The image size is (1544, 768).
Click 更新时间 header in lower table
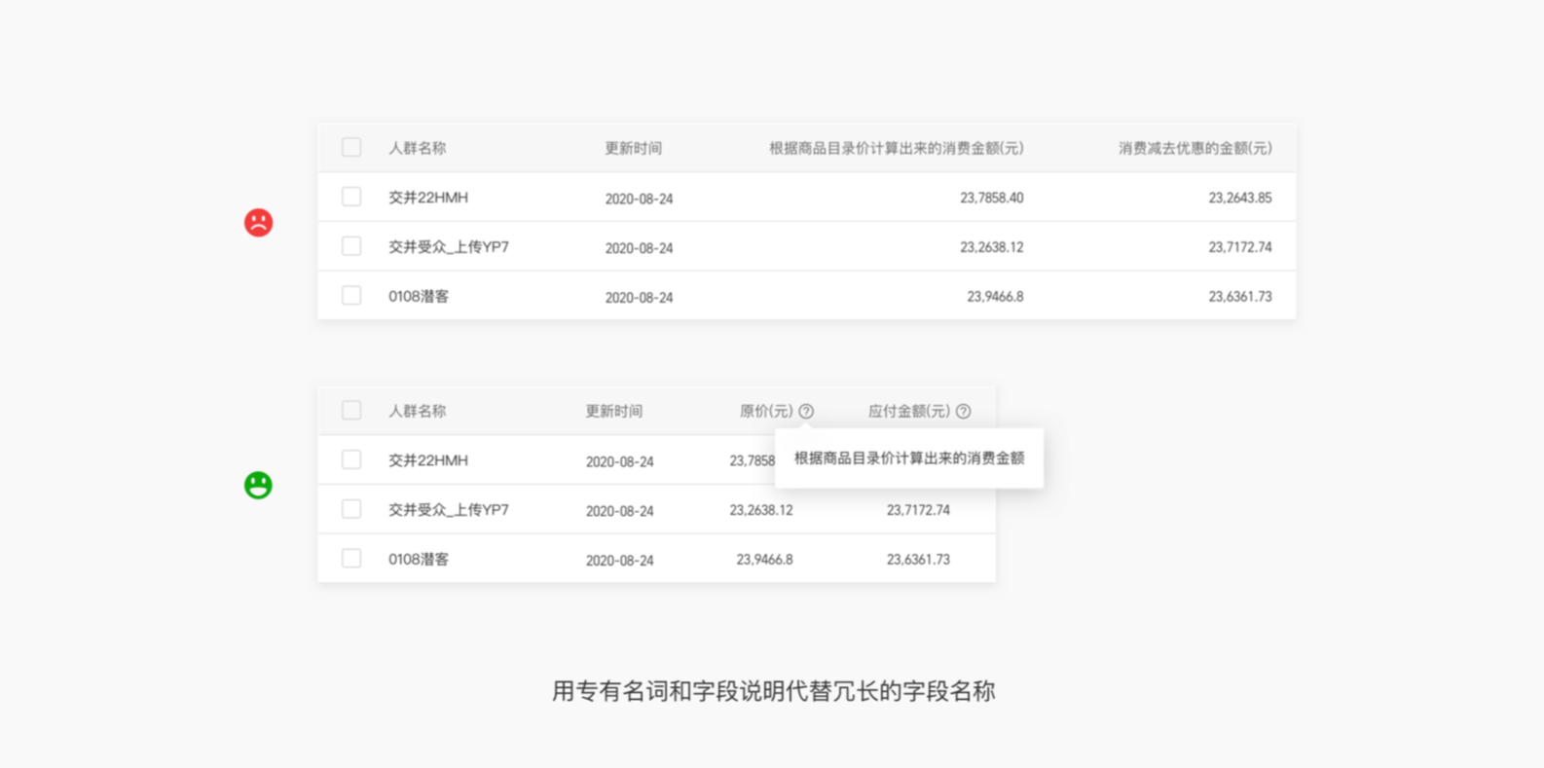click(x=613, y=411)
